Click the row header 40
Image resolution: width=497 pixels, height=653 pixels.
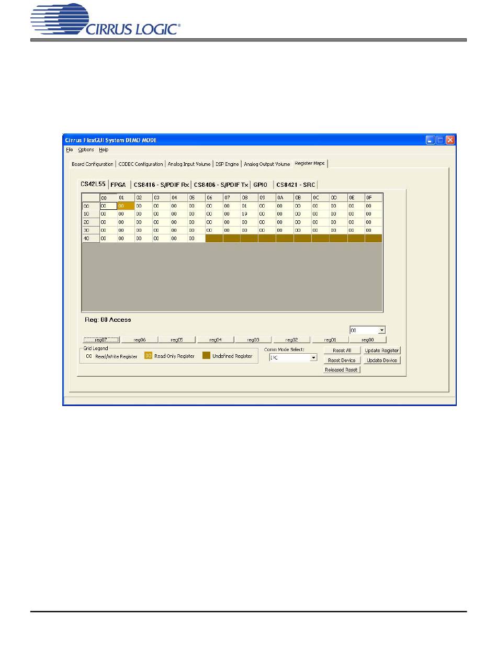(91, 239)
